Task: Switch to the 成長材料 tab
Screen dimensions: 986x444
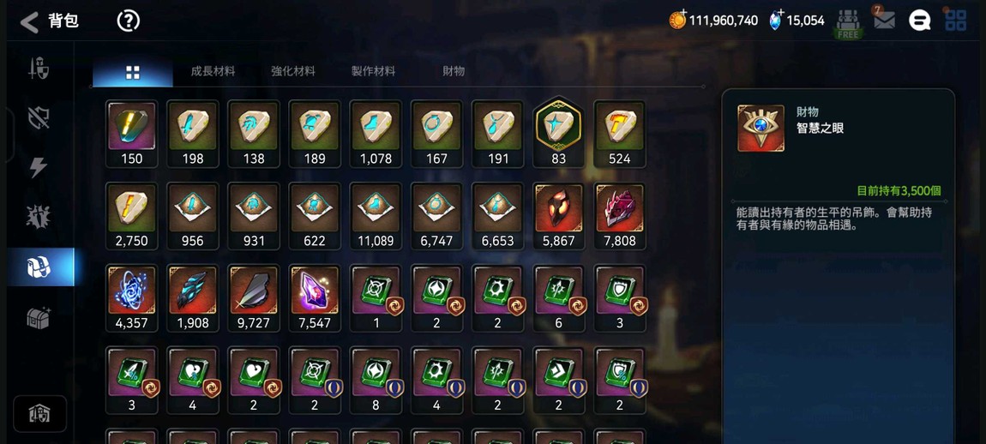Action: coord(213,72)
